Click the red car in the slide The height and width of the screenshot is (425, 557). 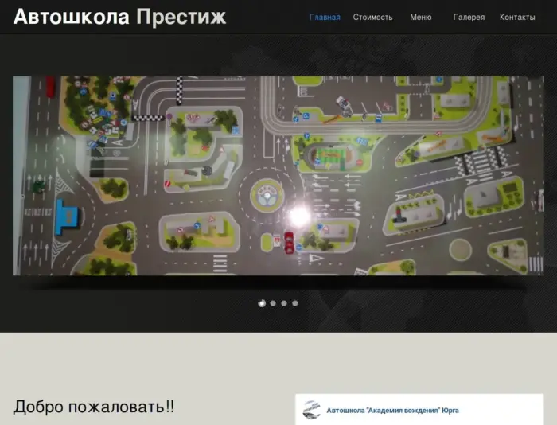(288, 241)
